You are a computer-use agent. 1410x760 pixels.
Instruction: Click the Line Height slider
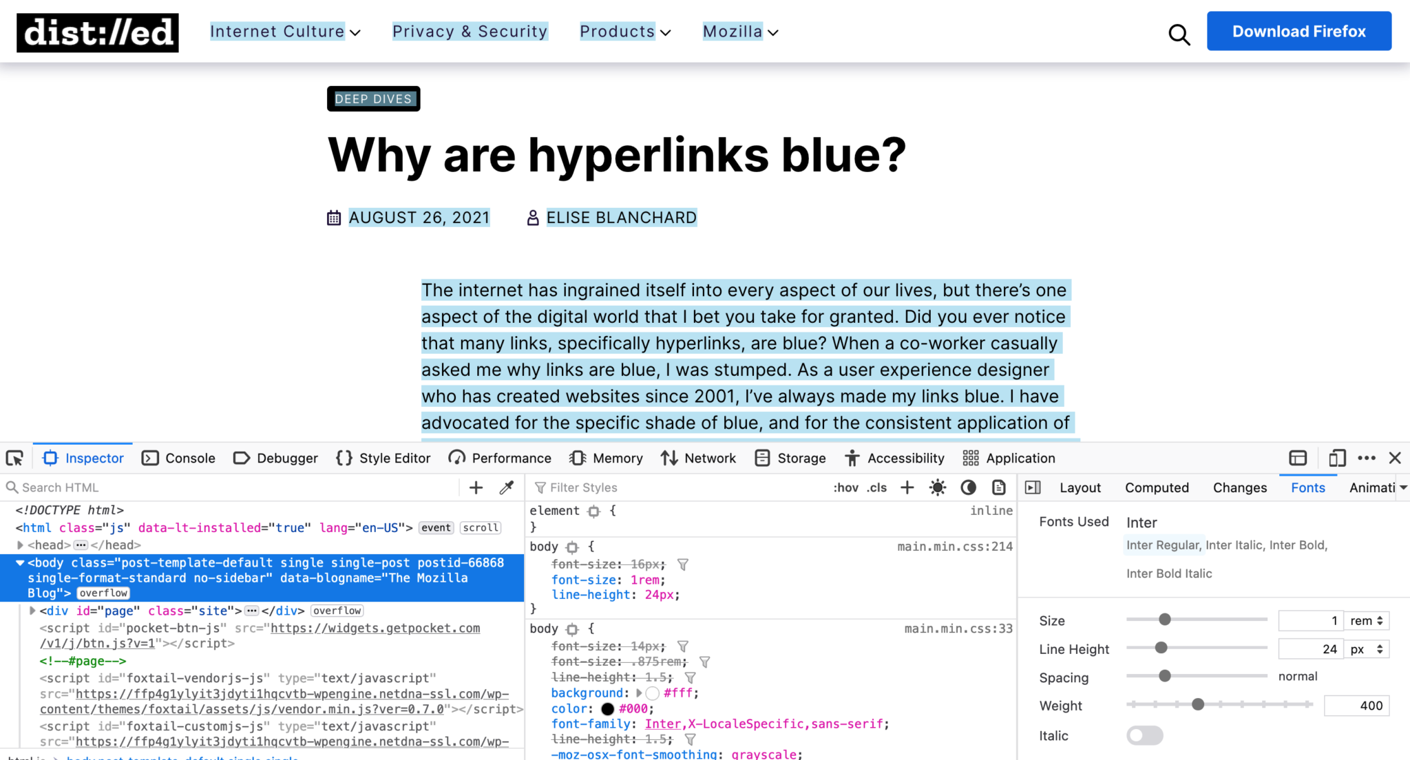point(1197,648)
